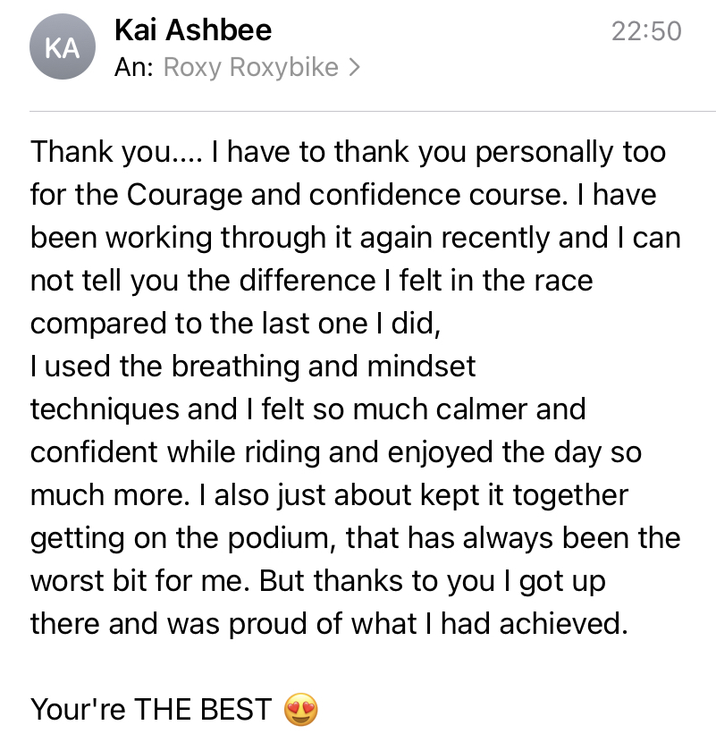Click the 'much more. I also just about' line
Image resolution: width=716 pixels, height=742 pixels.
[x=329, y=495]
